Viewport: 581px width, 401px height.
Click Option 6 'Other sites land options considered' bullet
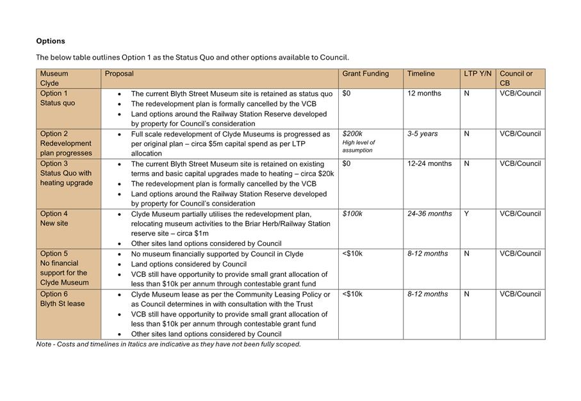point(206,334)
